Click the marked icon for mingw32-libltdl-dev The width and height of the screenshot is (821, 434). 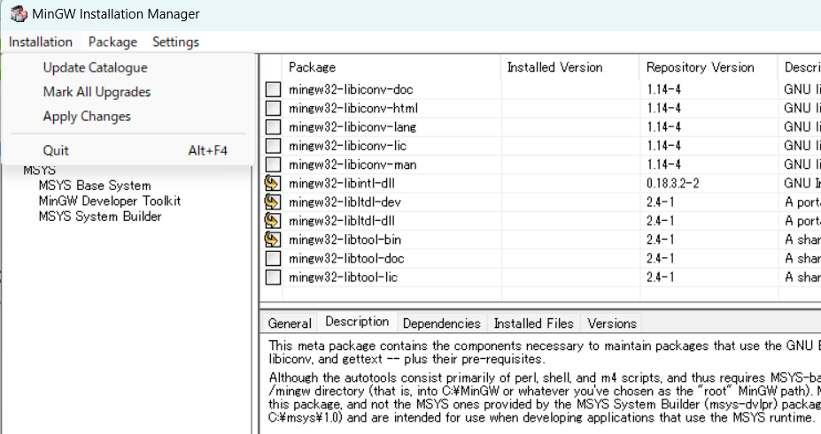pos(273,202)
